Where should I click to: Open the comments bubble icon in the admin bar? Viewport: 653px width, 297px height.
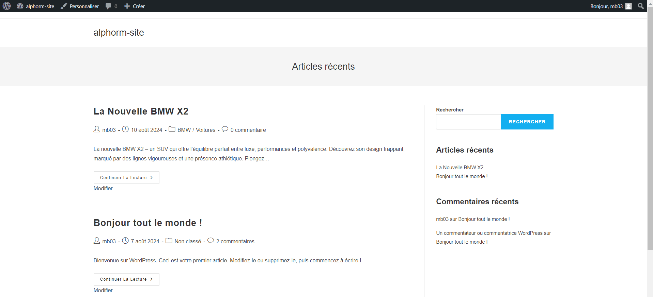[x=108, y=6]
